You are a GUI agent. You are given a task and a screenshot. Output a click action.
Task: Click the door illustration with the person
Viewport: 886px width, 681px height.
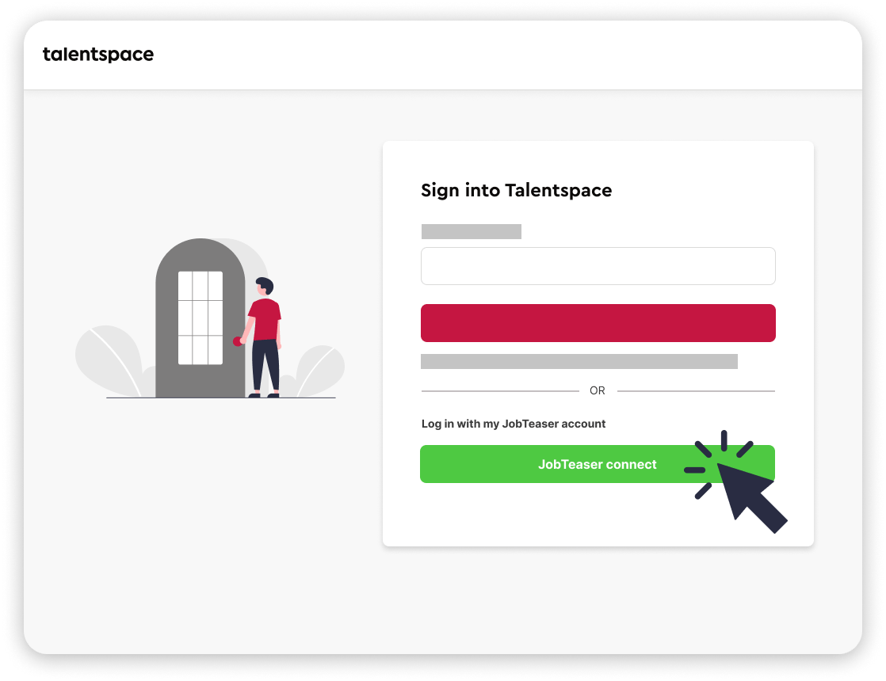210,318
